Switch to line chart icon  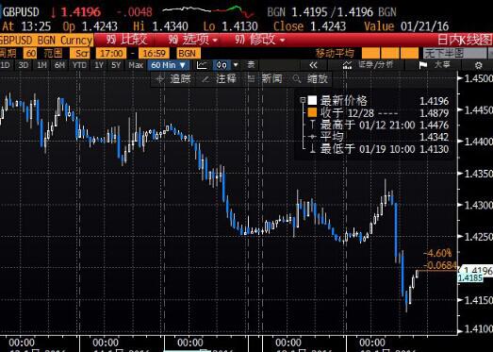point(202,65)
